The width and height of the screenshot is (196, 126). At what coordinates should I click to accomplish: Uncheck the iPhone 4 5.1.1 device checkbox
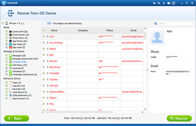click(3, 23)
